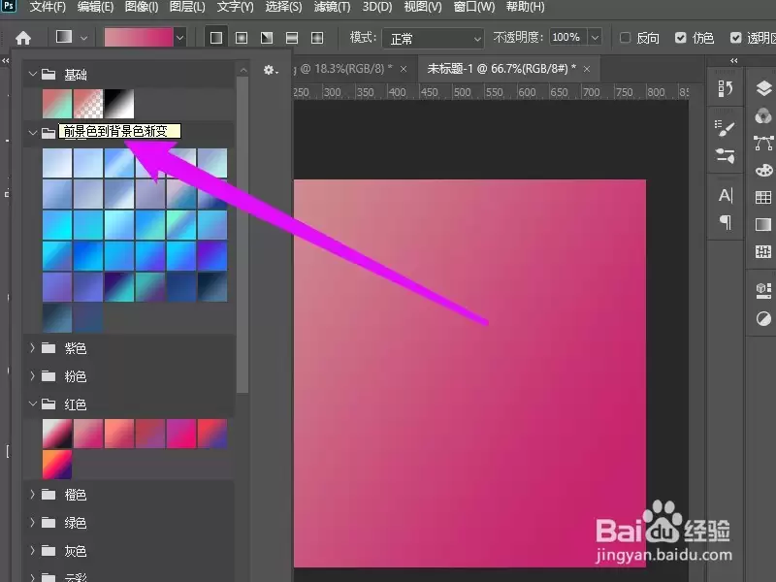Open the 帮助(H) menu

pyautogui.click(x=525, y=7)
